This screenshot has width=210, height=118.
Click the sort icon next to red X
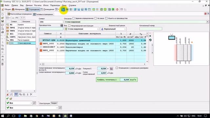click(x=11, y=95)
